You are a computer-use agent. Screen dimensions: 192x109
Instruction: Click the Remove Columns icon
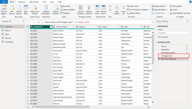(x=89, y=7)
